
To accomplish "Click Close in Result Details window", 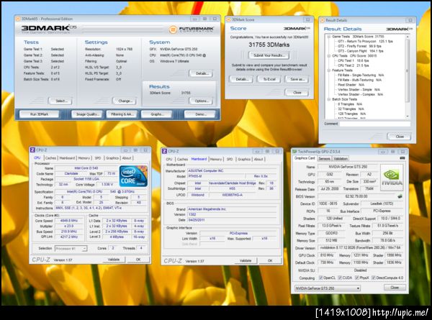I will pyautogui.click(x=399, y=137).
